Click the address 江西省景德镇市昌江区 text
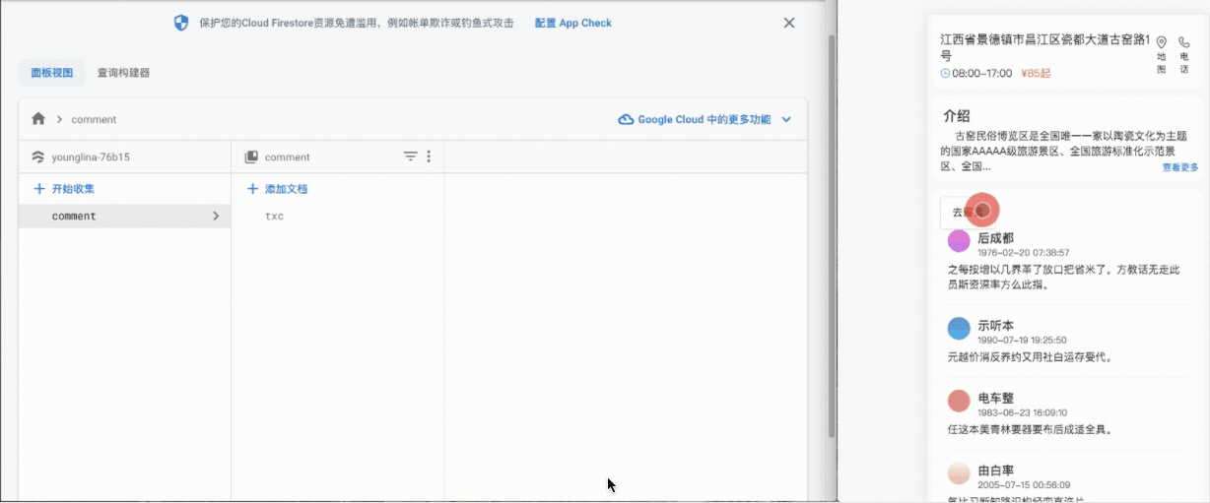The image size is (1210, 503). tap(1044, 47)
